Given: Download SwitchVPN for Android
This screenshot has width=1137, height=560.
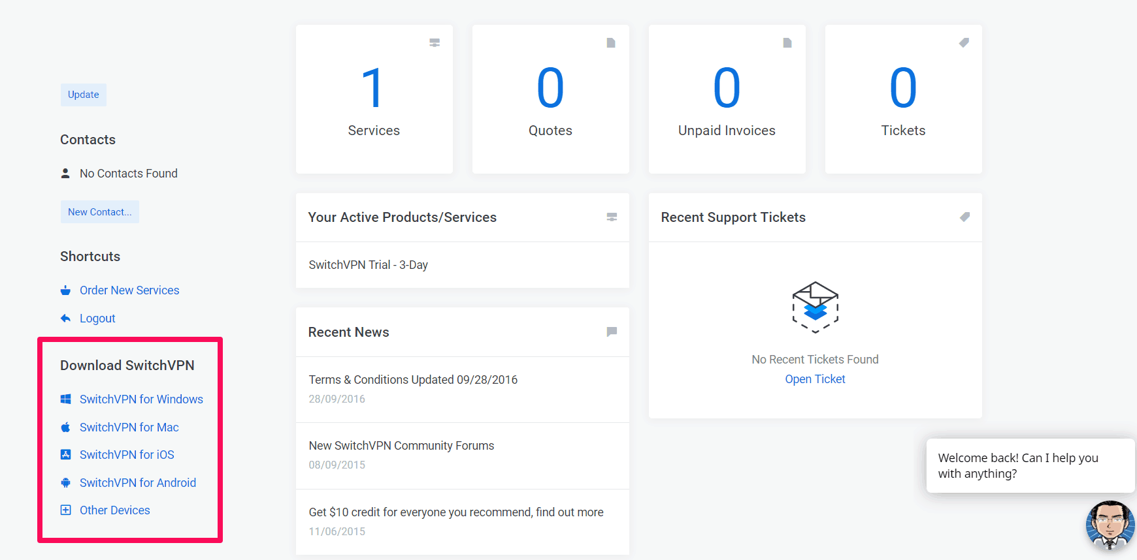Looking at the screenshot, I should coord(138,482).
